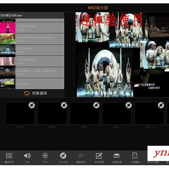Viewport: 169px width, 169px height.
Task: Click the 音量 volume speaker icon
Action: click(x=27, y=156)
